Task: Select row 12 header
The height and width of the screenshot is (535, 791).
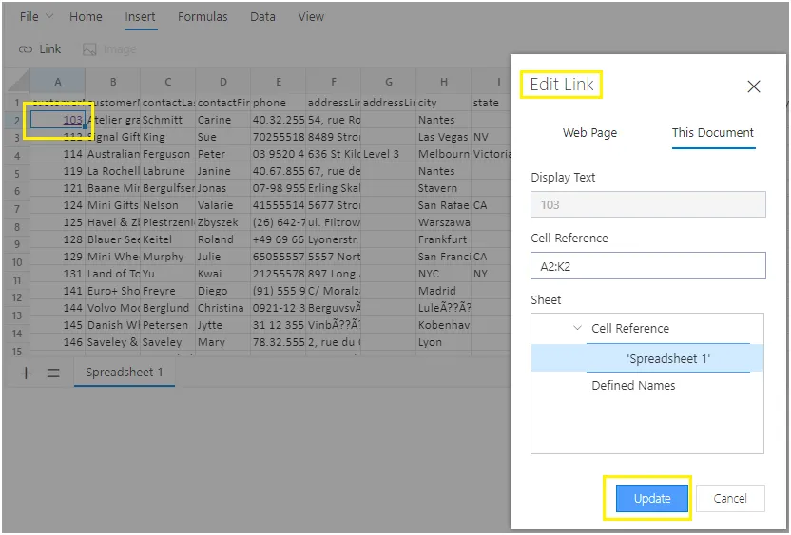Action: click(17, 297)
